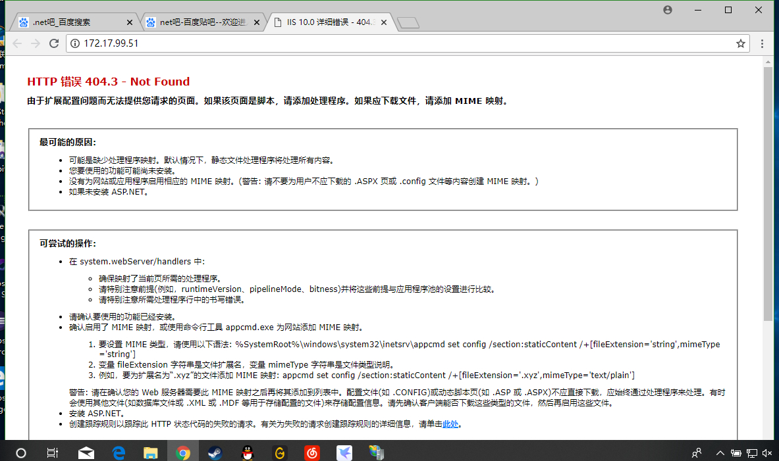Close the net吧-百度贴吧 tab

coord(257,22)
